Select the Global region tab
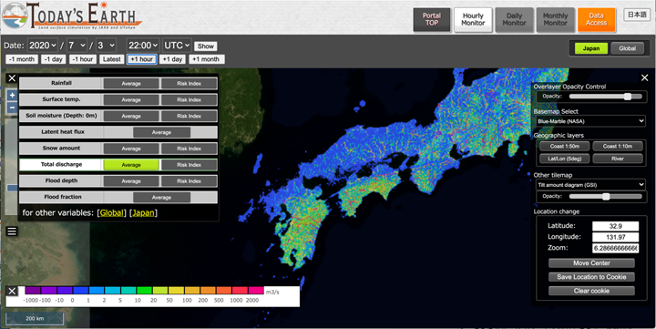This screenshot has width=656, height=329. 628,48
